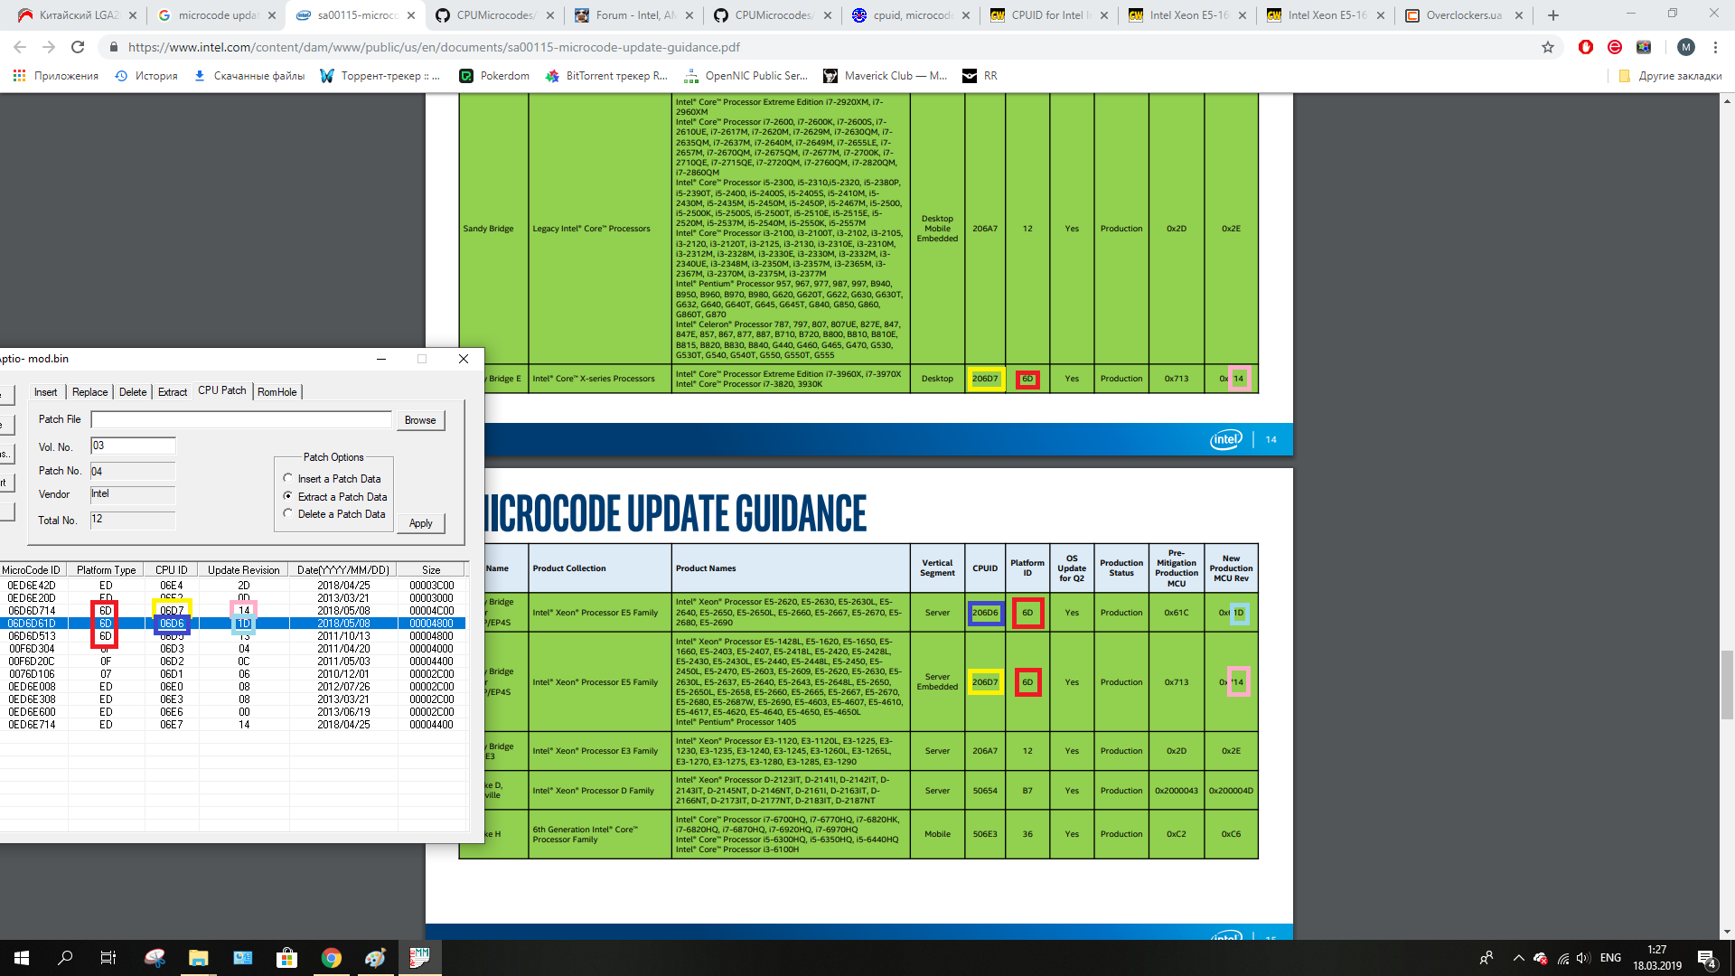This screenshot has width=1735, height=976.
Task: Click Chrome icon in the taskbar
Action: (x=331, y=958)
